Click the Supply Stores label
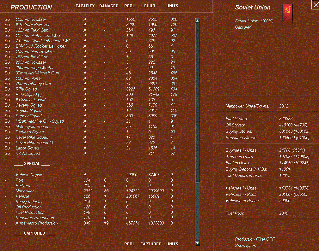This screenshot has height=251, width=319. pos(239,131)
